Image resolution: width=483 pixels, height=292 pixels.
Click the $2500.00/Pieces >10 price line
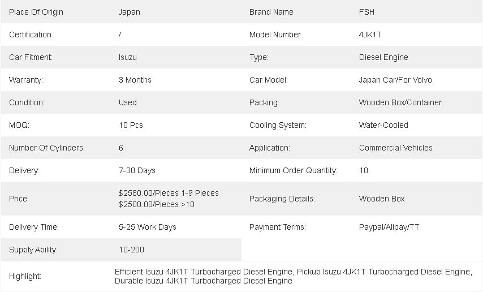(x=156, y=204)
